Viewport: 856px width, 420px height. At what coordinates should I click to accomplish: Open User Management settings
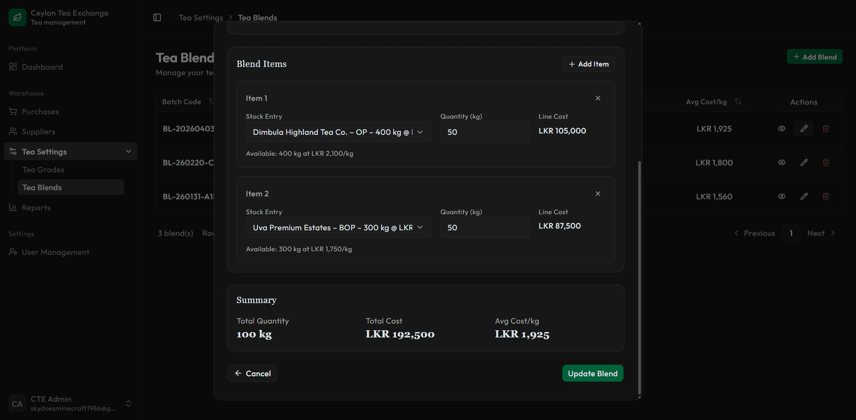(55, 252)
